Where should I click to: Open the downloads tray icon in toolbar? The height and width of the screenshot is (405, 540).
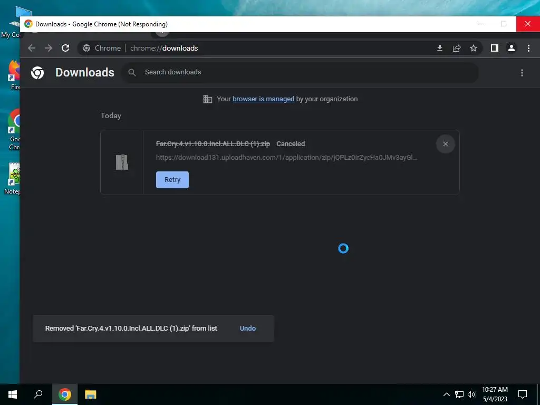click(x=440, y=48)
